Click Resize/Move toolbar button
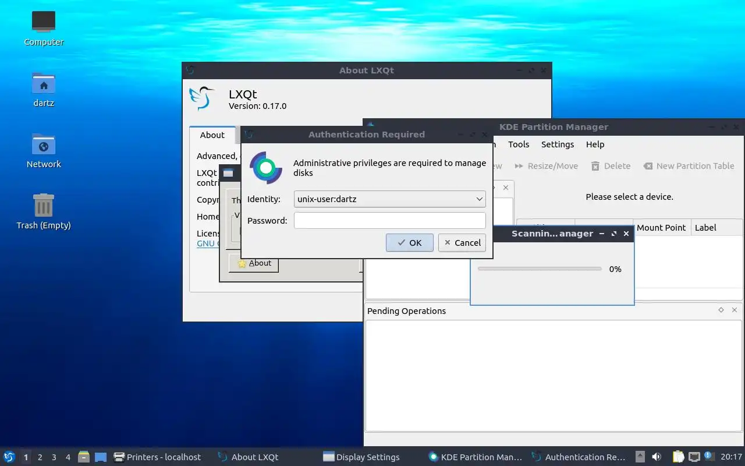Viewport: 745px width, 466px height. pos(546,166)
